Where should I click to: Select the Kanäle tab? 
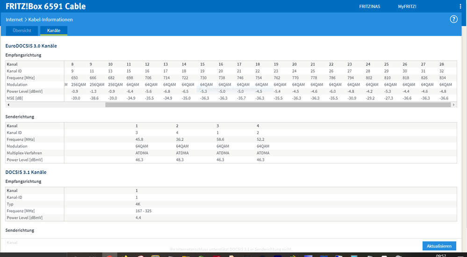pos(54,31)
